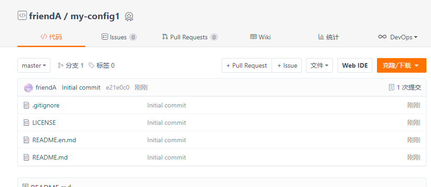This screenshot has width=431, height=187.
Task: Go to the 统计 tab
Action: [328, 37]
